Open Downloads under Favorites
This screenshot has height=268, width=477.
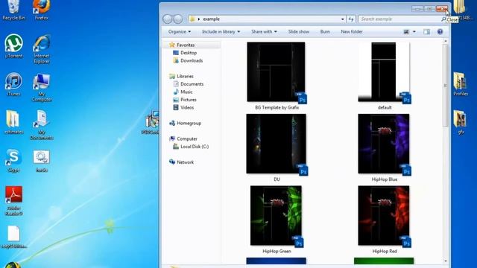click(x=192, y=60)
